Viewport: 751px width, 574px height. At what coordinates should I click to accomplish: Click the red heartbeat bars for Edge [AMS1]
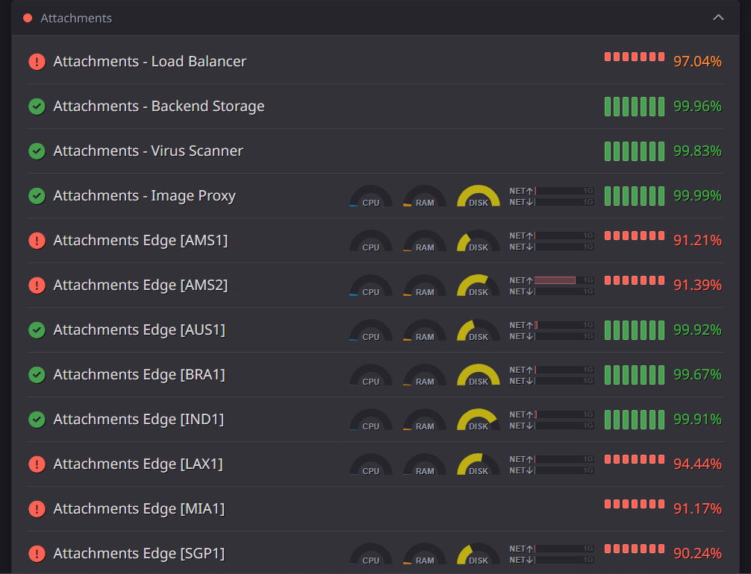634,236
